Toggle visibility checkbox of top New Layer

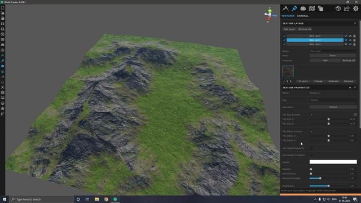[284, 36]
